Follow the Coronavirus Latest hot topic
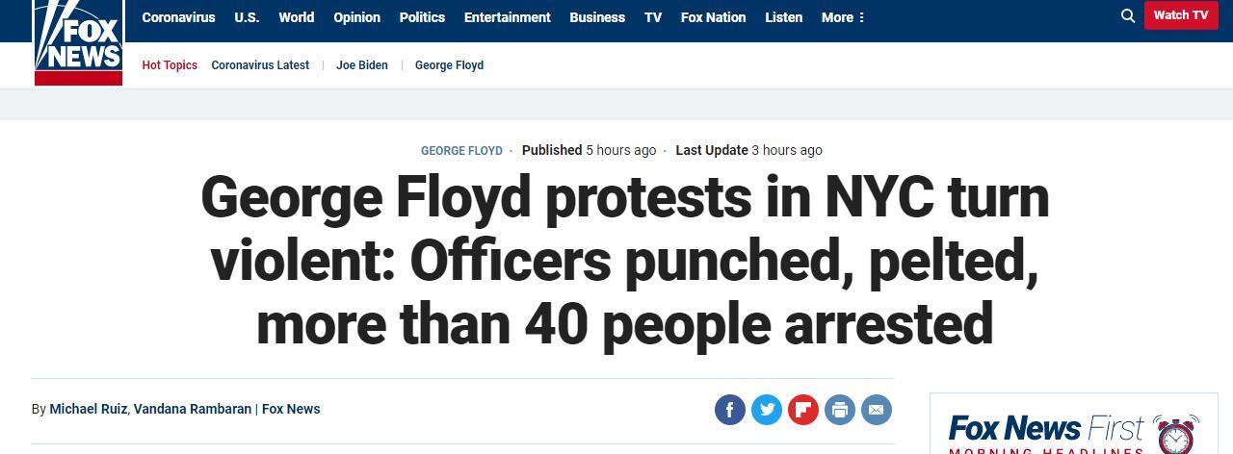Screen dimensions: 1233x454 click(x=260, y=65)
